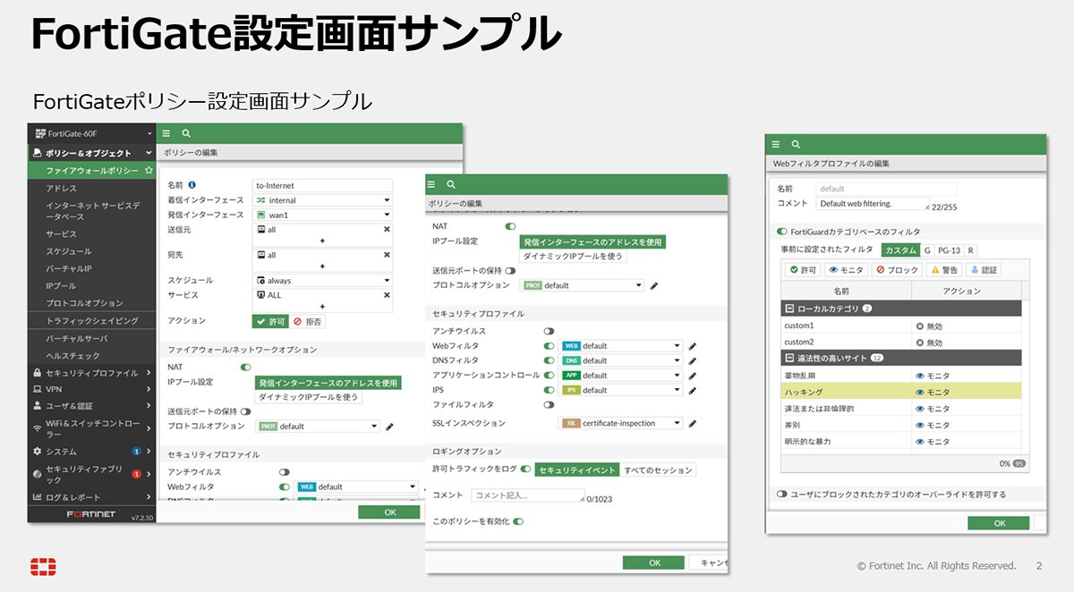Screen dimensions: 1074x592
Task: Open IPS default profile dropdown
Action: coord(621,390)
